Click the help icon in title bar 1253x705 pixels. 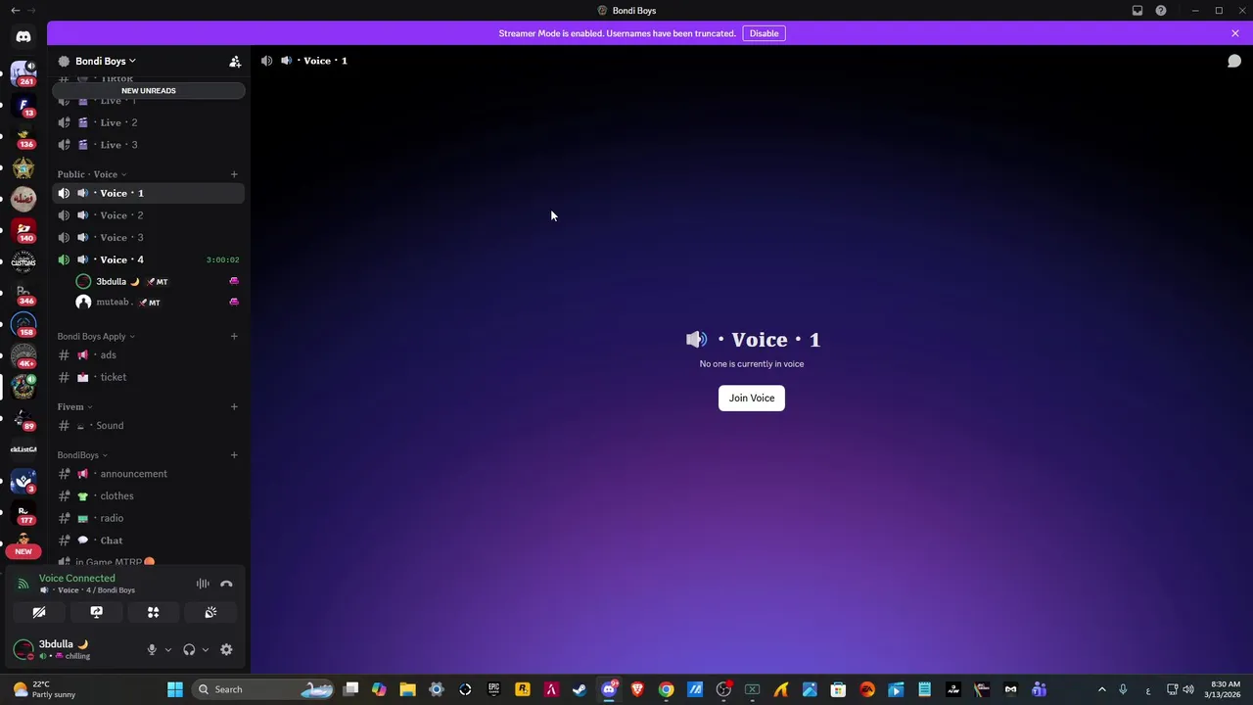click(x=1161, y=11)
